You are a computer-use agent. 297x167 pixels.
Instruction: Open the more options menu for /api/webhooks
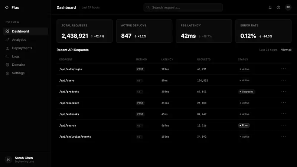point(283,114)
